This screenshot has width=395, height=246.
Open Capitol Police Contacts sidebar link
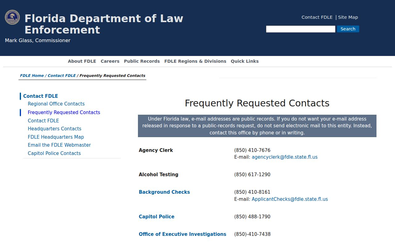click(x=54, y=153)
